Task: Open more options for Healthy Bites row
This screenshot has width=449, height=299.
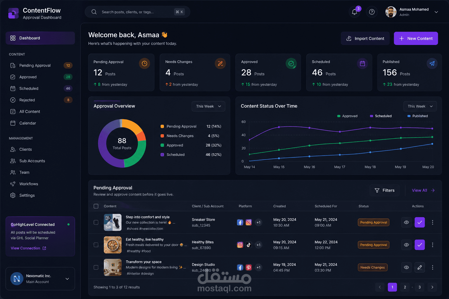Action: tap(433, 245)
